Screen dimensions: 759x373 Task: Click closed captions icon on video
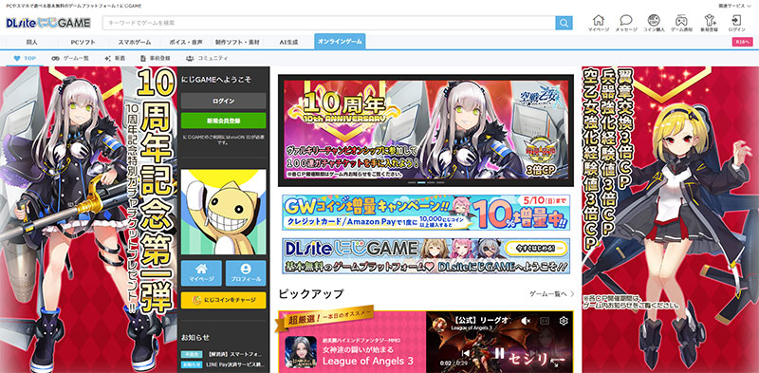coord(545,321)
